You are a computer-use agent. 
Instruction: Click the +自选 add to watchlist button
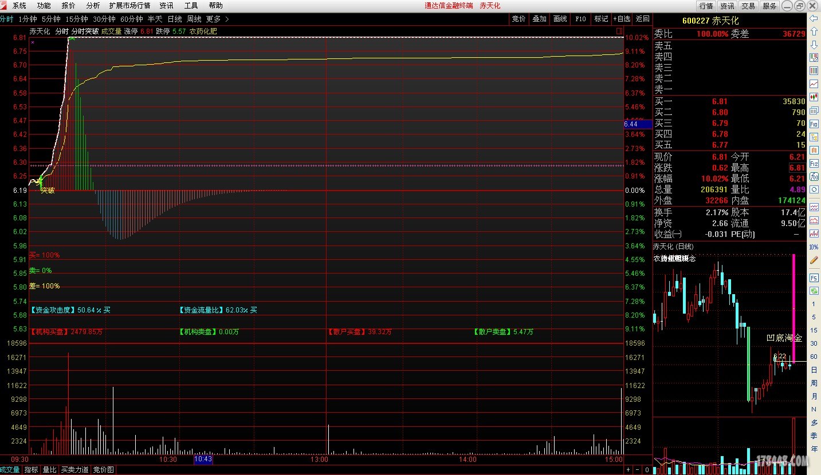pyautogui.click(x=622, y=19)
